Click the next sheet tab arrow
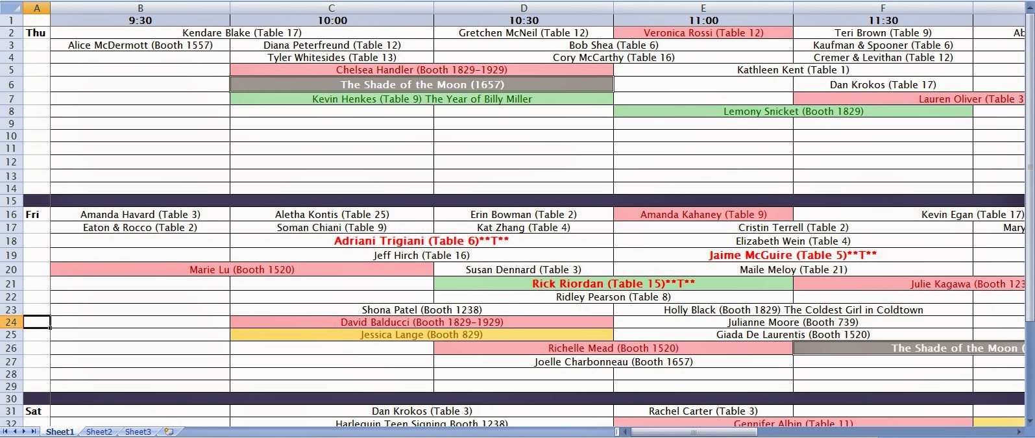 click(24, 432)
